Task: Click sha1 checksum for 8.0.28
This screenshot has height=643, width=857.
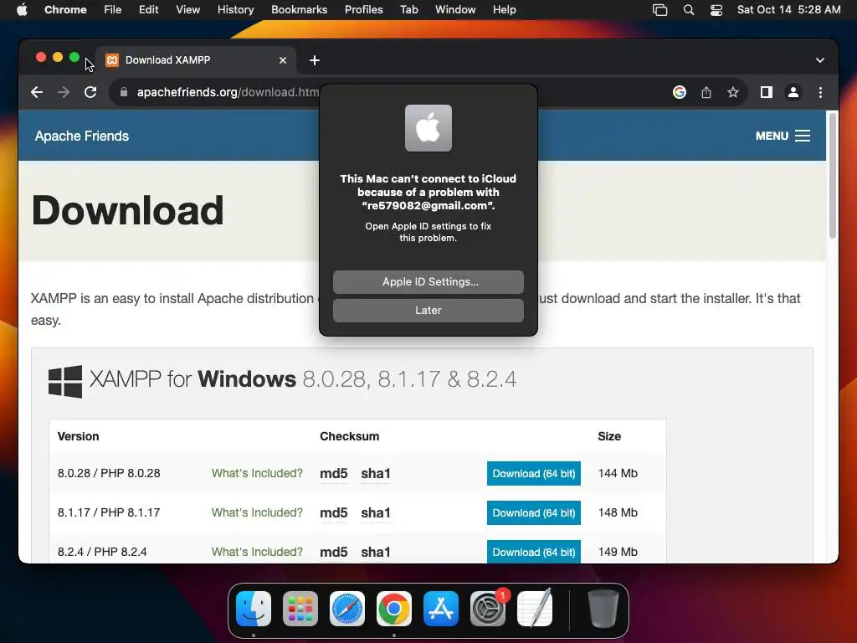Action: (x=376, y=474)
